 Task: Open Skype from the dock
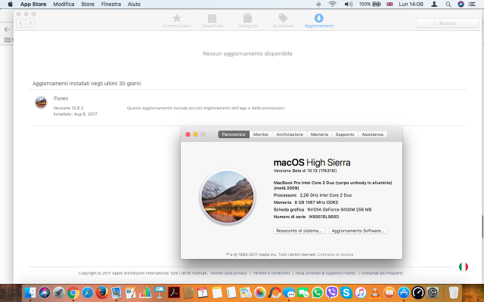point(346,292)
